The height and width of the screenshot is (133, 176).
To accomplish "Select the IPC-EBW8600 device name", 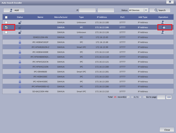I will pyautogui.click(x=40, y=72).
